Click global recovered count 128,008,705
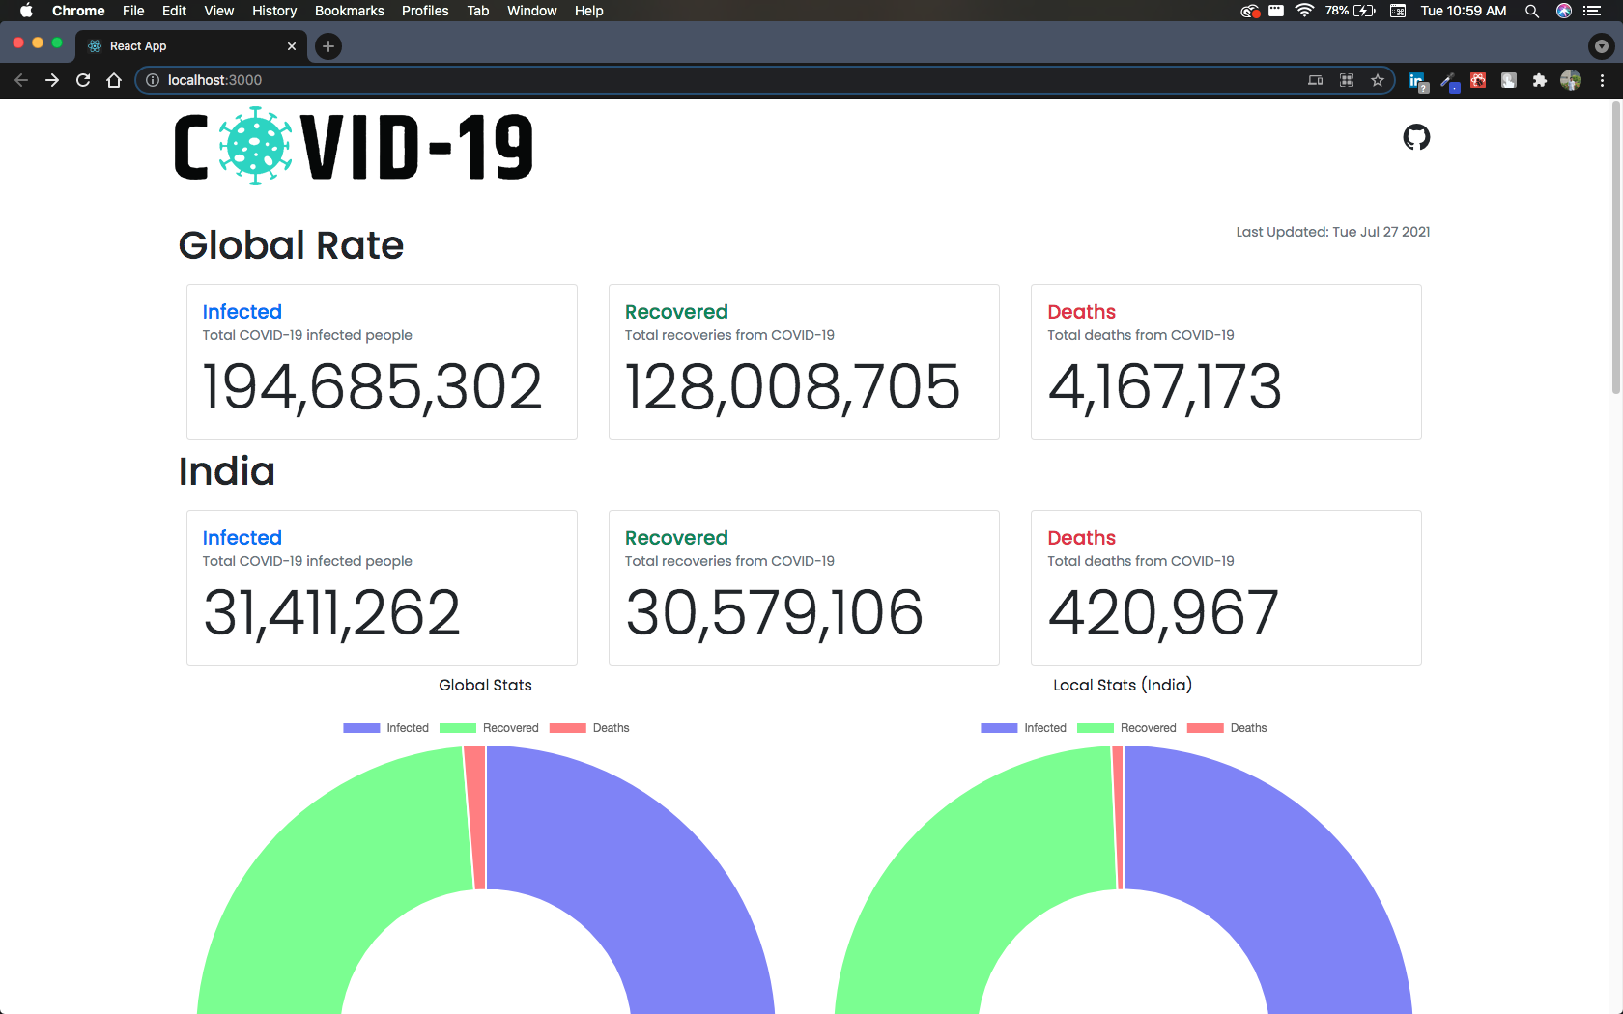 point(792,387)
